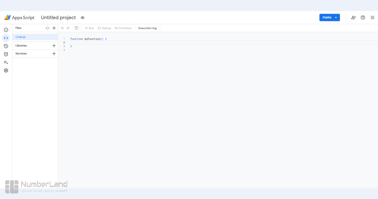Start the Debug button

[x=104, y=28]
